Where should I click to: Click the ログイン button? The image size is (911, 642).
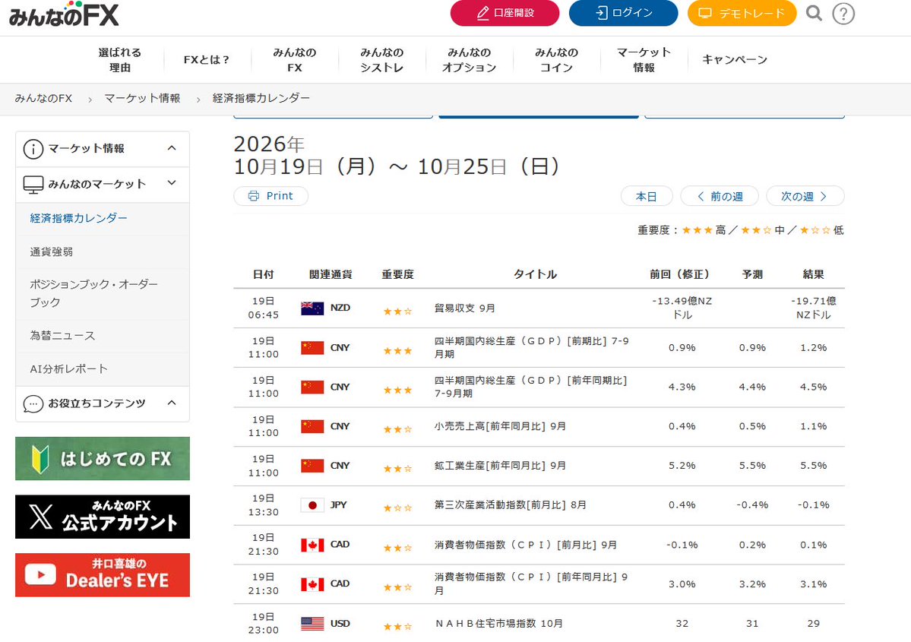(623, 13)
